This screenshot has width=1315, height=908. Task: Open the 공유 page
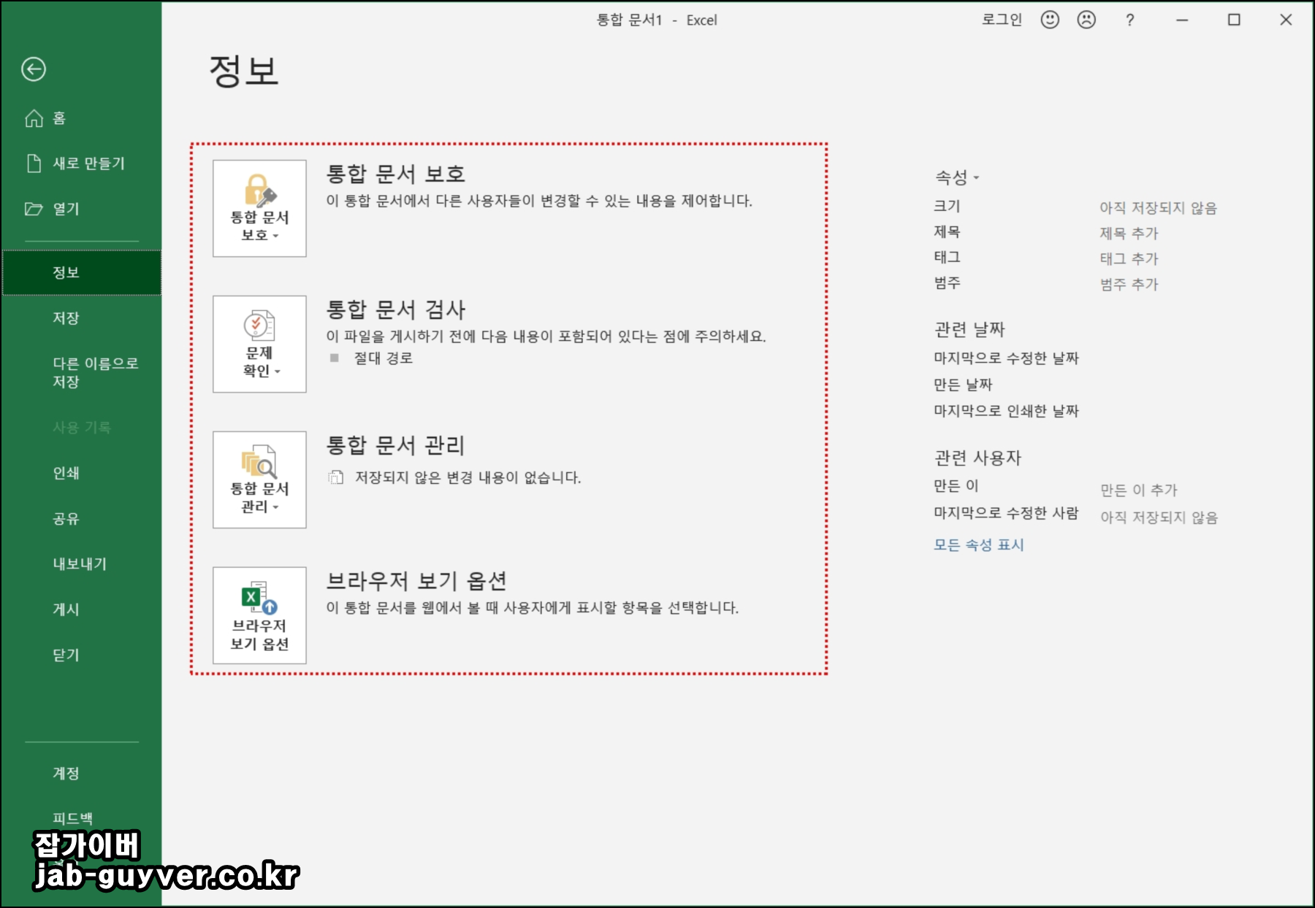coord(81,519)
